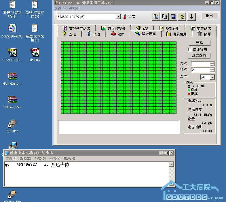Click the 终点 end value field
This screenshot has width=226, height=202.
coord(200,70)
